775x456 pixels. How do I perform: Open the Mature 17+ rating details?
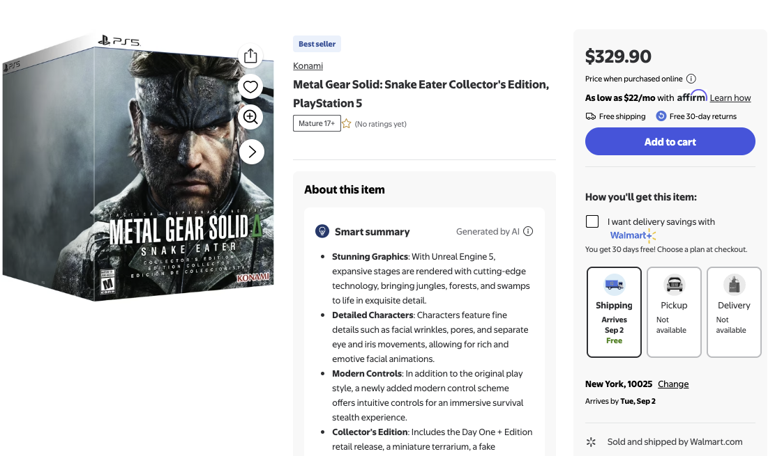pyautogui.click(x=317, y=123)
